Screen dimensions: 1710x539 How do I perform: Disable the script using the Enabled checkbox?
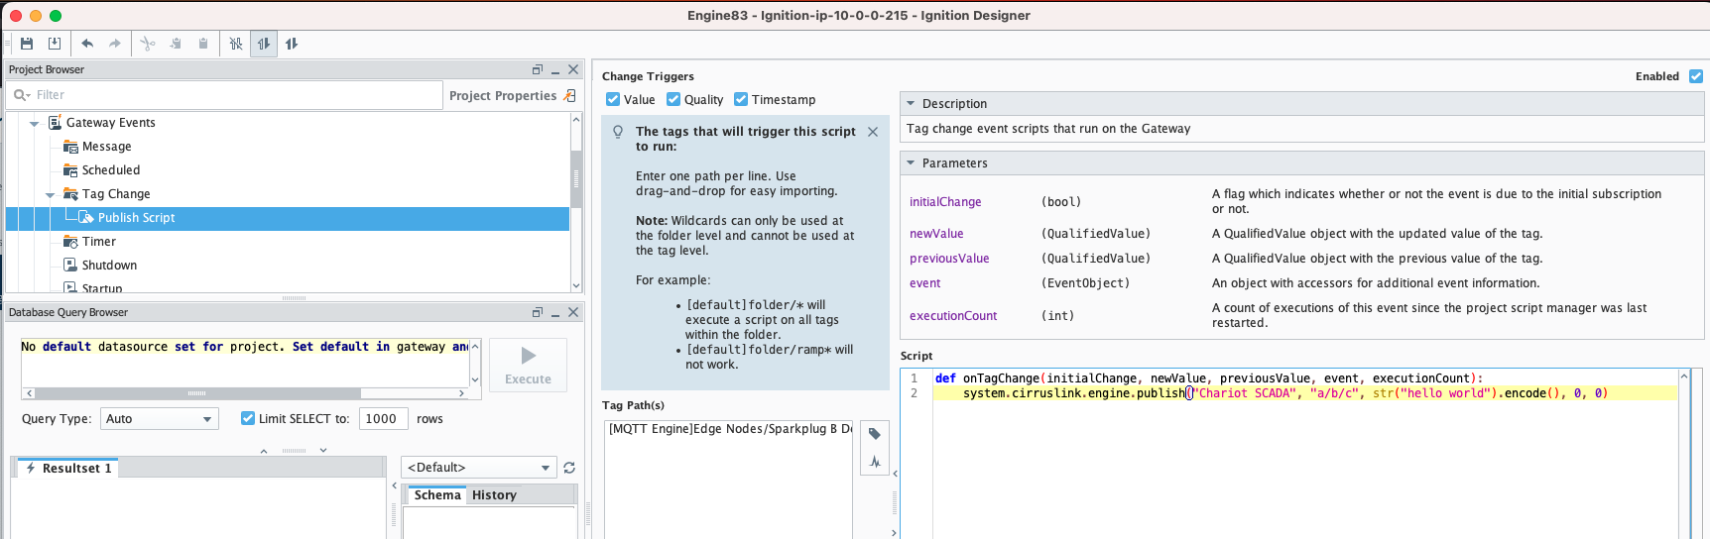[1696, 76]
